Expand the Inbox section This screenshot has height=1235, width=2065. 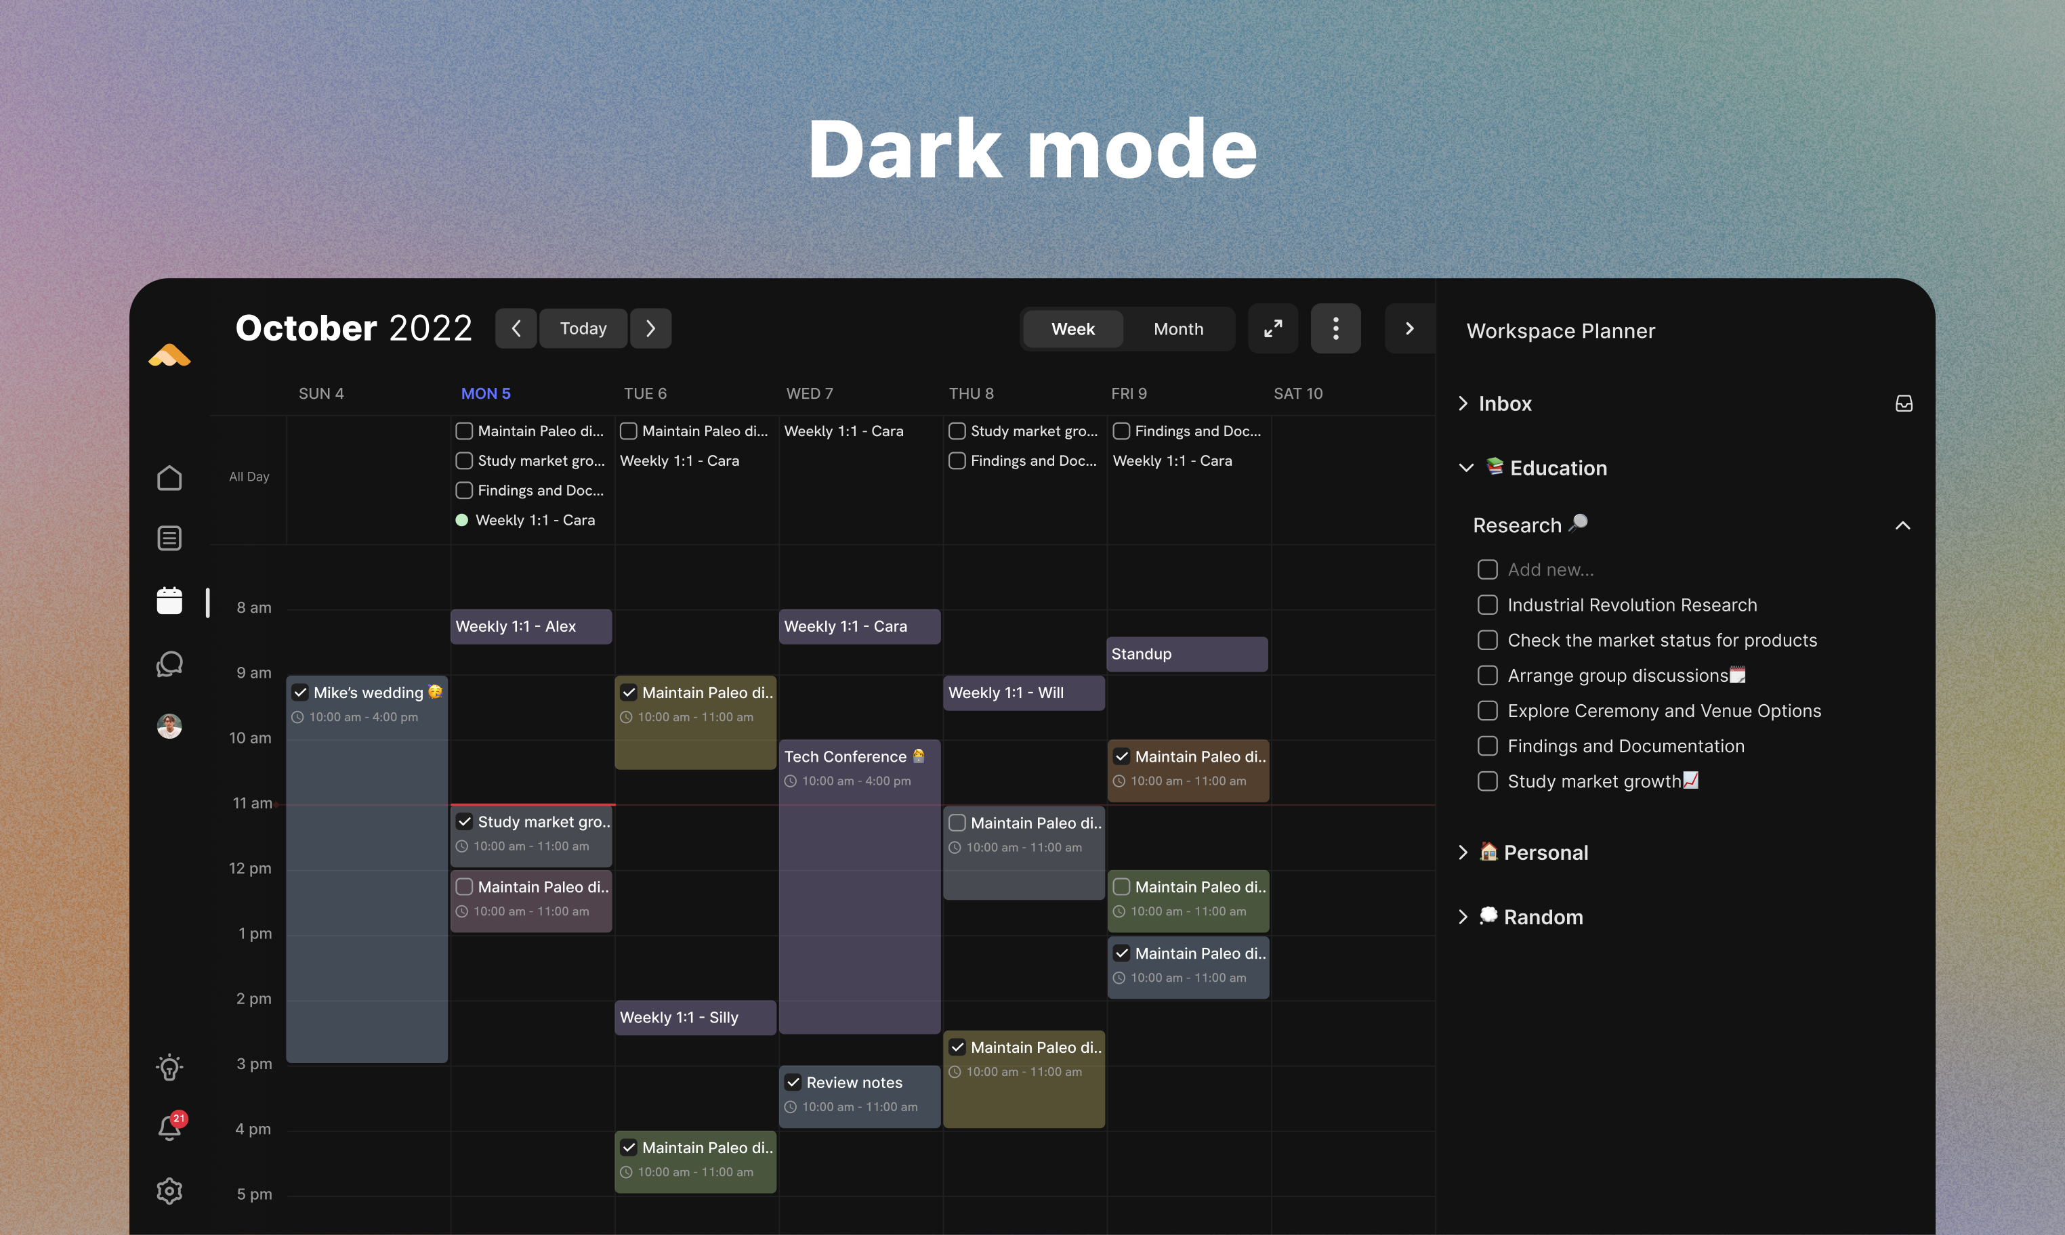point(1463,404)
